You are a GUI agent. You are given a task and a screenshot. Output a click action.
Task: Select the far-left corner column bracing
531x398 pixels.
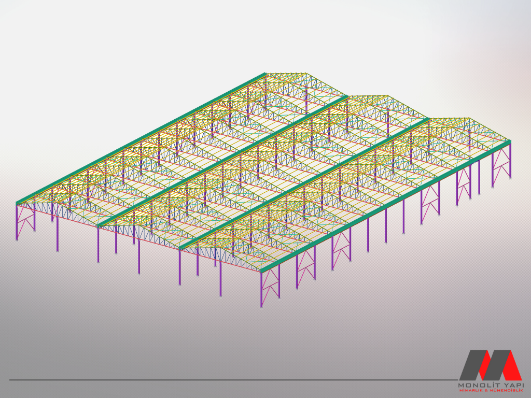pyautogui.click(x=25, y=219)
